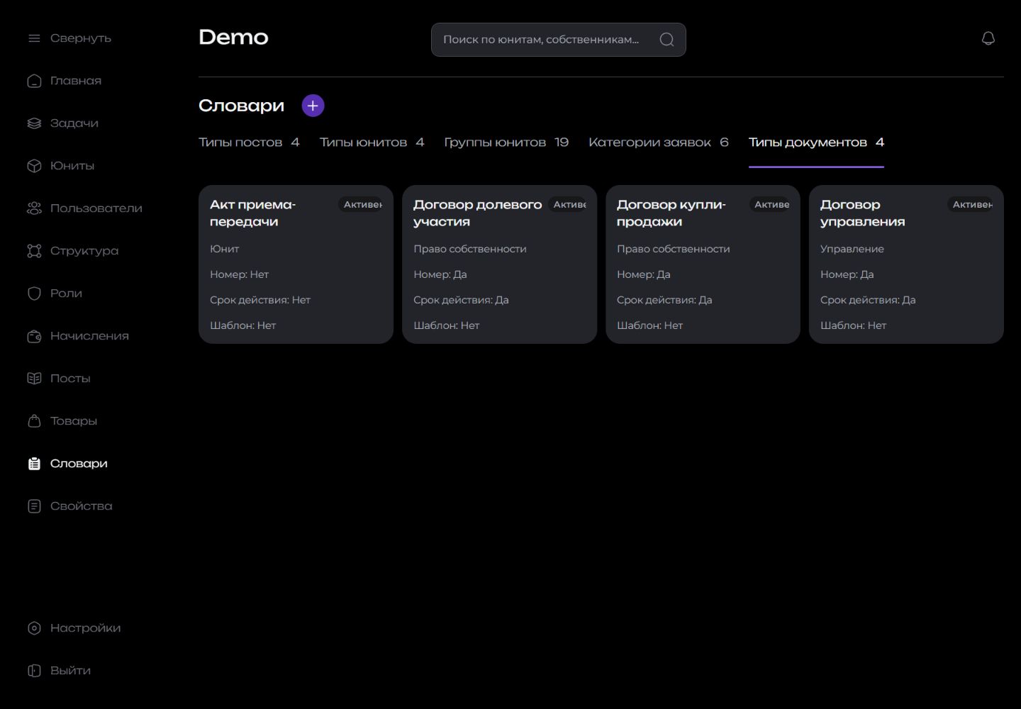1021x709 pixels.
Task: Select the Категории заявок tab
Action: click(x=659, y=143)
